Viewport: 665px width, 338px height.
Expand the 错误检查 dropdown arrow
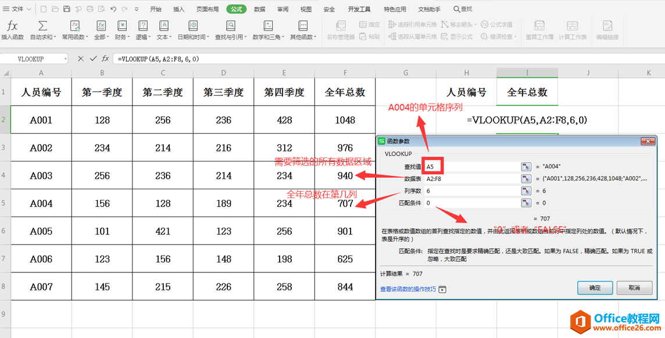point(515,37)
